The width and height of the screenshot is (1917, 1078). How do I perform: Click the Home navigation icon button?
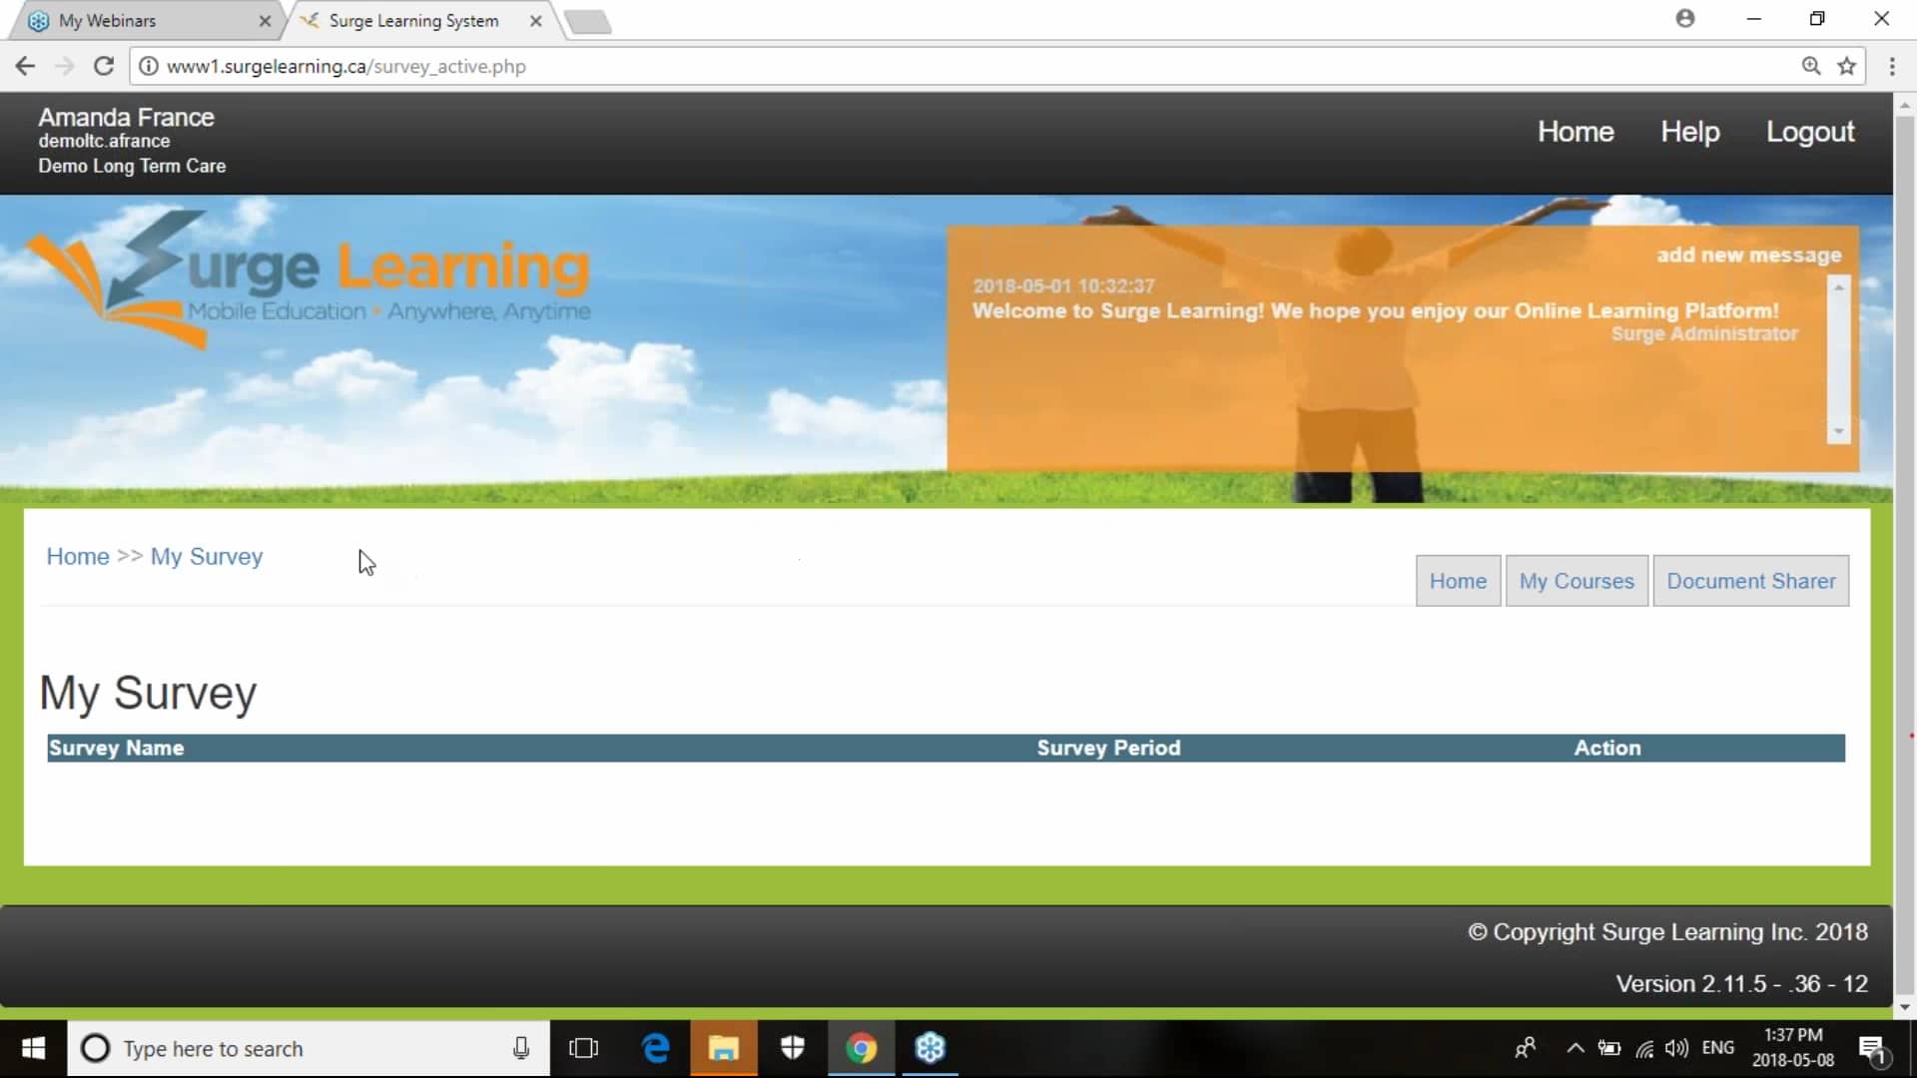tap(1458, 581)
